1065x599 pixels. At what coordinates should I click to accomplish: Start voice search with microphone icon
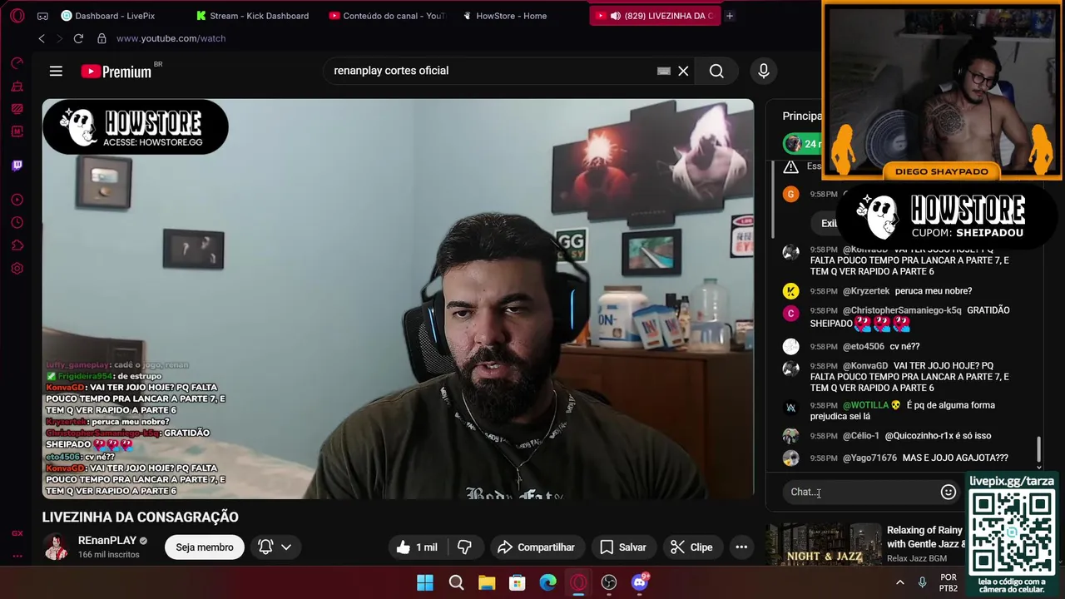pos(764,71)
